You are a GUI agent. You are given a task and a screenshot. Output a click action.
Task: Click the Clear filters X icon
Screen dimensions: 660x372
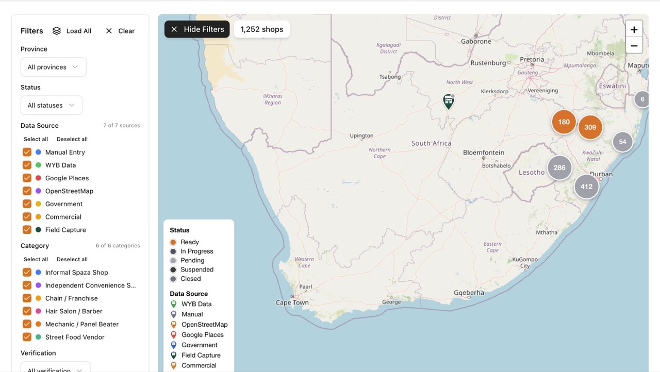click(109, 31)
